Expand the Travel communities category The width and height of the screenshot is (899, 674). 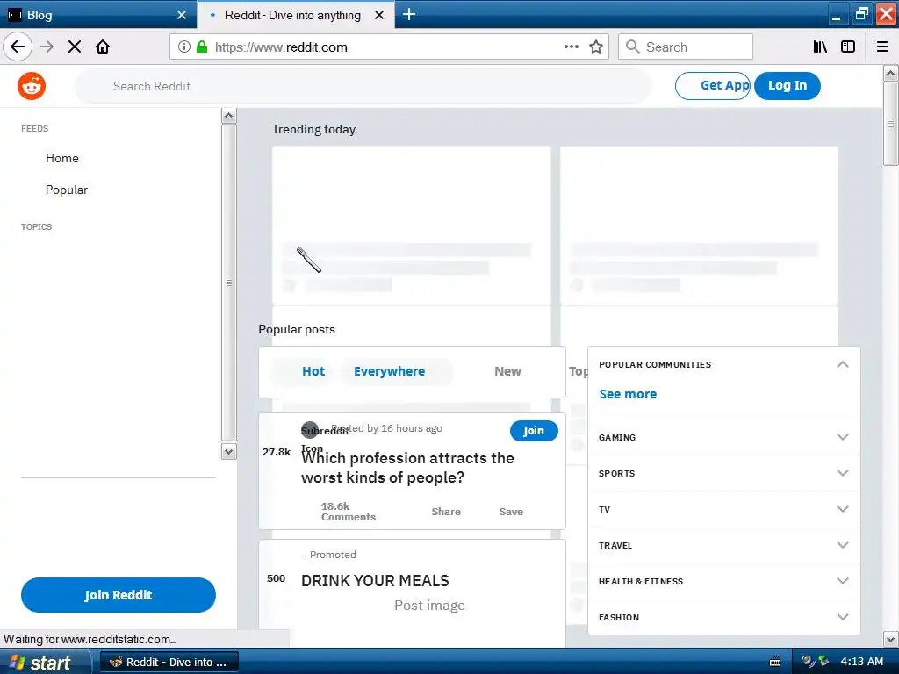click(723, 546)
